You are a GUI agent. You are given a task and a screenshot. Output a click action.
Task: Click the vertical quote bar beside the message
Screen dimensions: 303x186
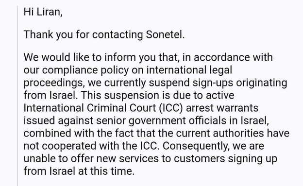17,96
